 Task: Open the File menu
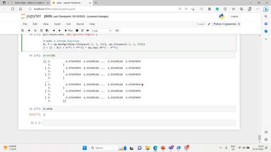point(25,24)
